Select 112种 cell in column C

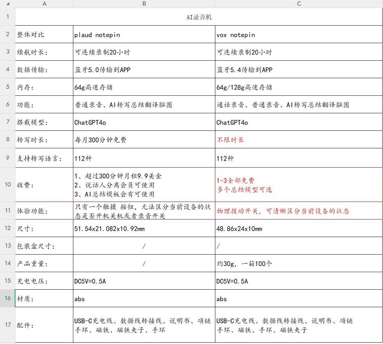(x=299, y=158)
